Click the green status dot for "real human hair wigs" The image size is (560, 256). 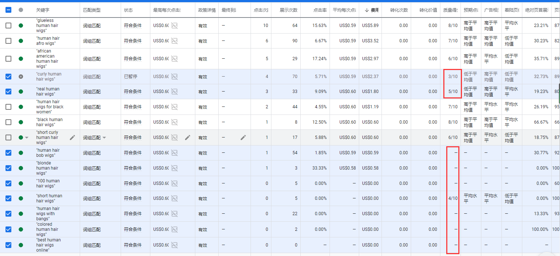[20, 92]
